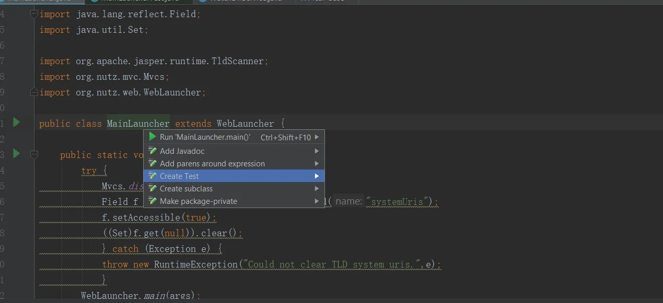Click the try keyword
The width and height of the screenshot is (663, 303).
89,171
